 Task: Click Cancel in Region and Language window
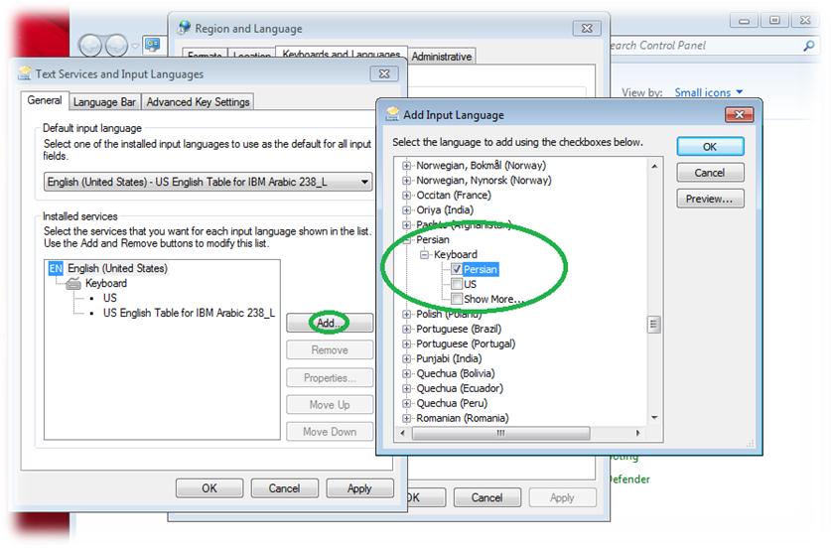pos(487,497)
